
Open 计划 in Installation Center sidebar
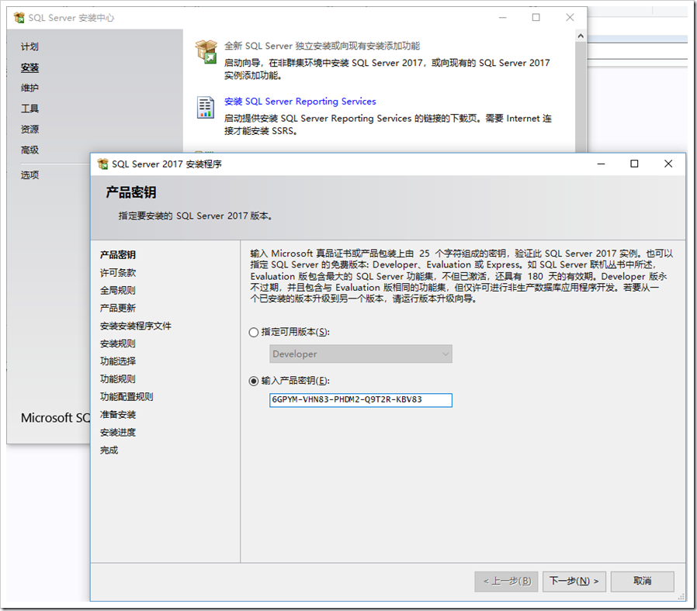click(x=29, y=47)
